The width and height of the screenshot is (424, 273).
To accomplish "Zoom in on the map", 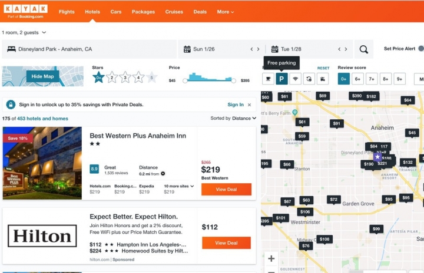I will click(x=271, y=258).
